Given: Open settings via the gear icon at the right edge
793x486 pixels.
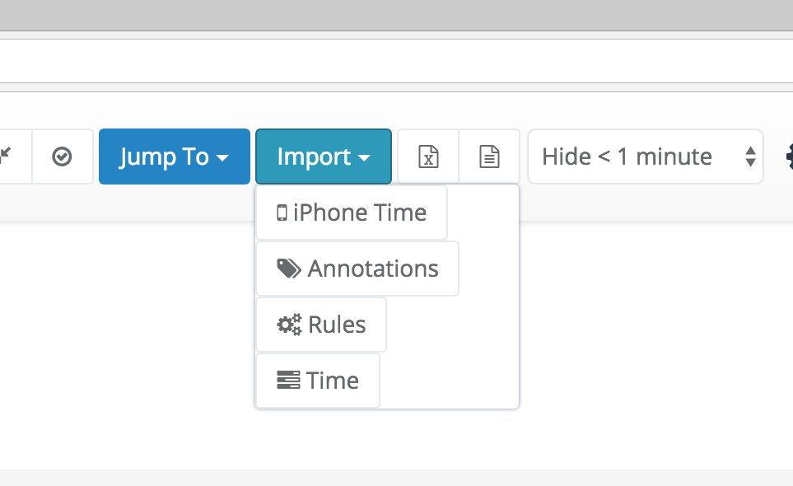Looking at the screenshot, I should 789,157.
